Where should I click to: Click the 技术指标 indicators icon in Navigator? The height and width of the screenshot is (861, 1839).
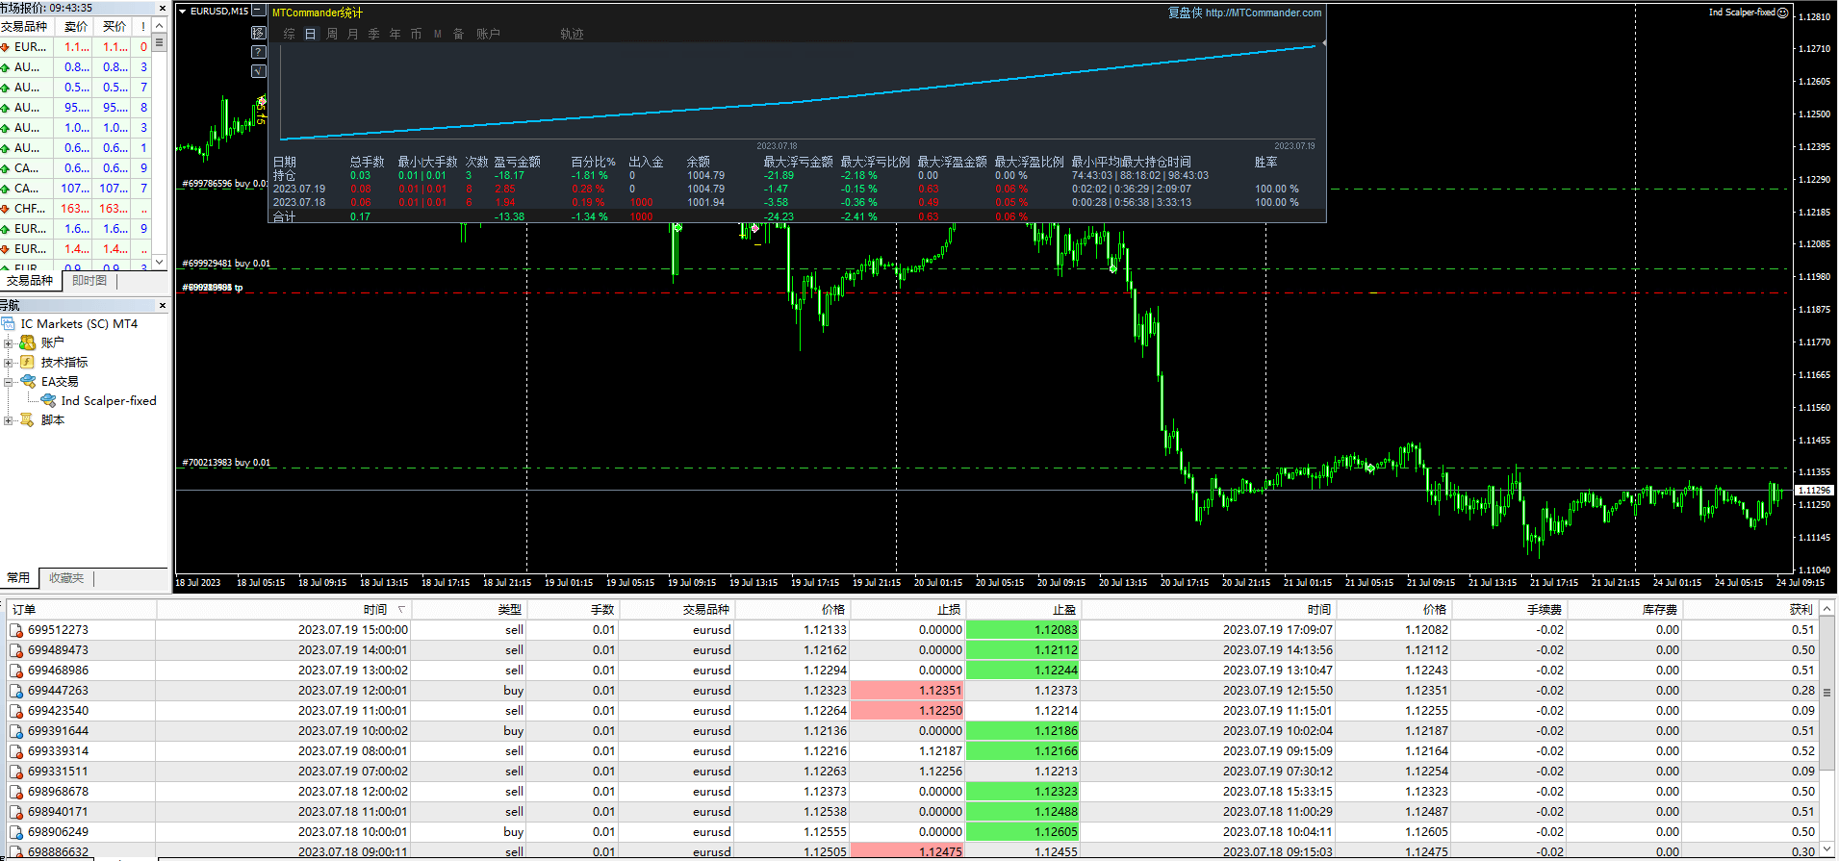tap(28, 362)
